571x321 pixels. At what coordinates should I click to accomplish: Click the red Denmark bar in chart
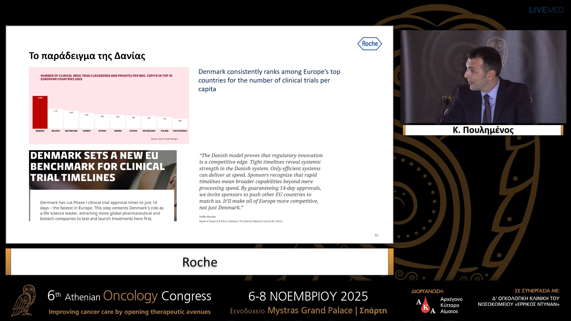pyautogui.click(x=40, y=112)
